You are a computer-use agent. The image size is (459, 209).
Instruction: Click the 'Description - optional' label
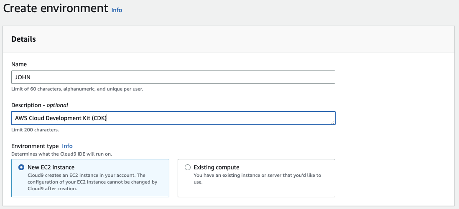click(x=40, y=105)
